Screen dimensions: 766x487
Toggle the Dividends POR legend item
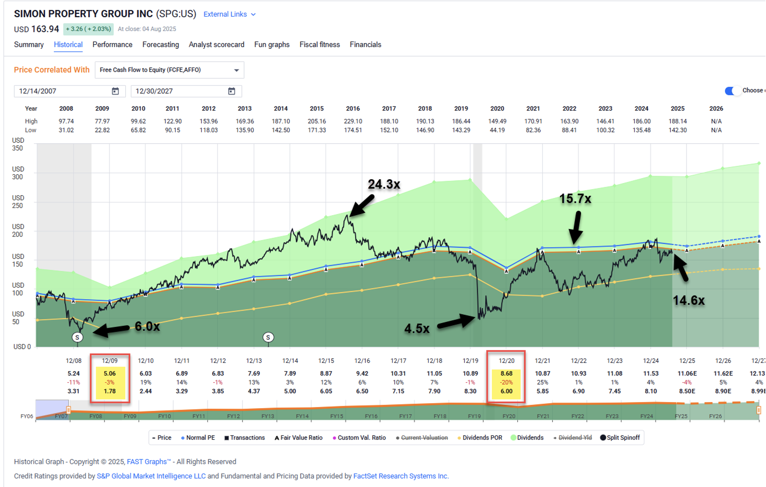click(480, 438)
